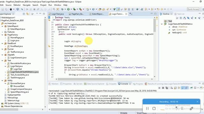
Task: Click the Debug bug icon in toolbar
Action: [62, 9]
